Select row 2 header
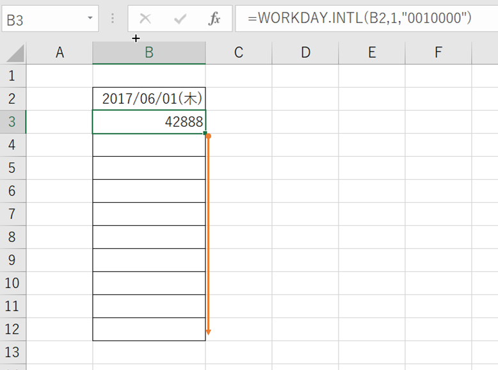498x370 pixels. 13,99
